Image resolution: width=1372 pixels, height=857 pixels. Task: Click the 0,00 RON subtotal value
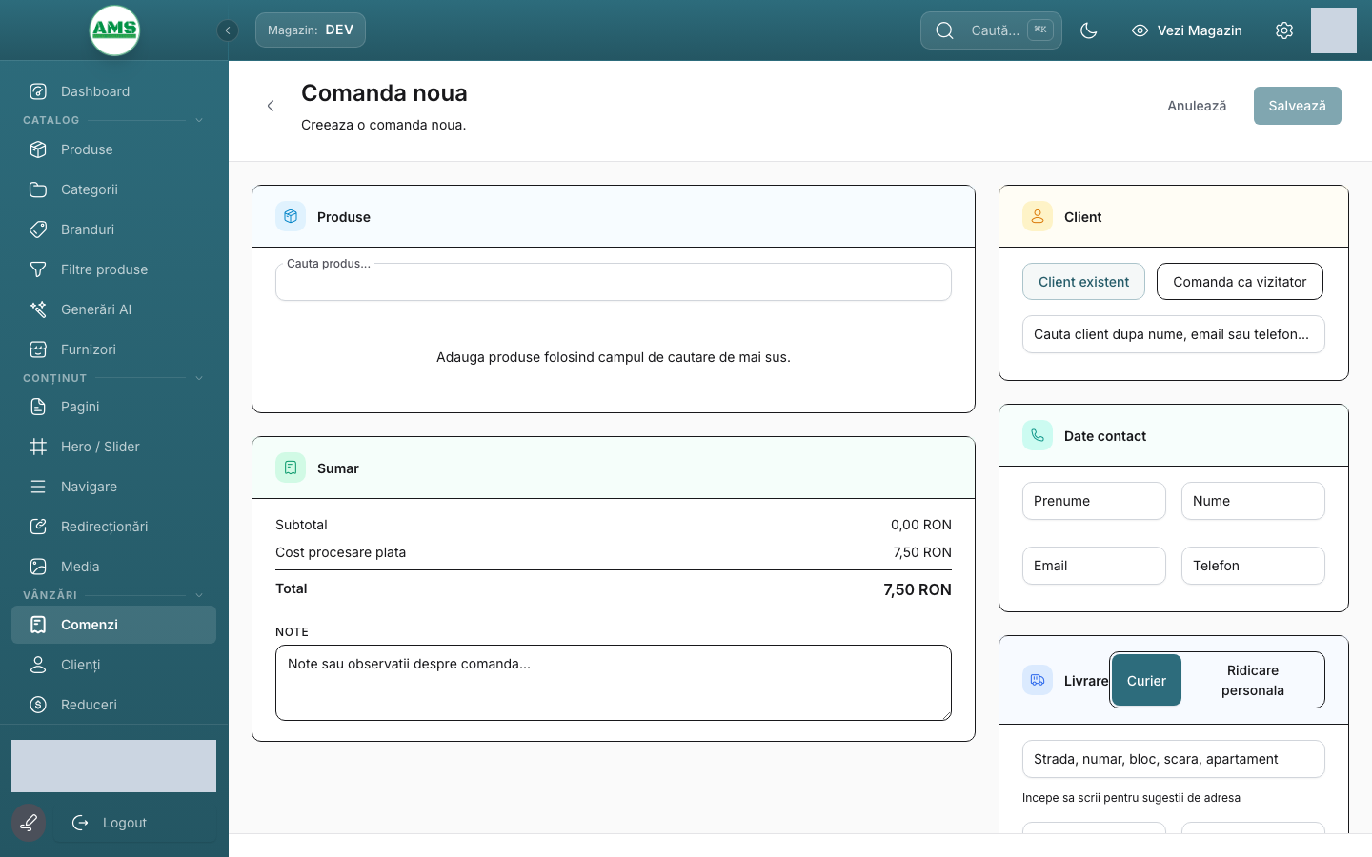coord(920,525)
